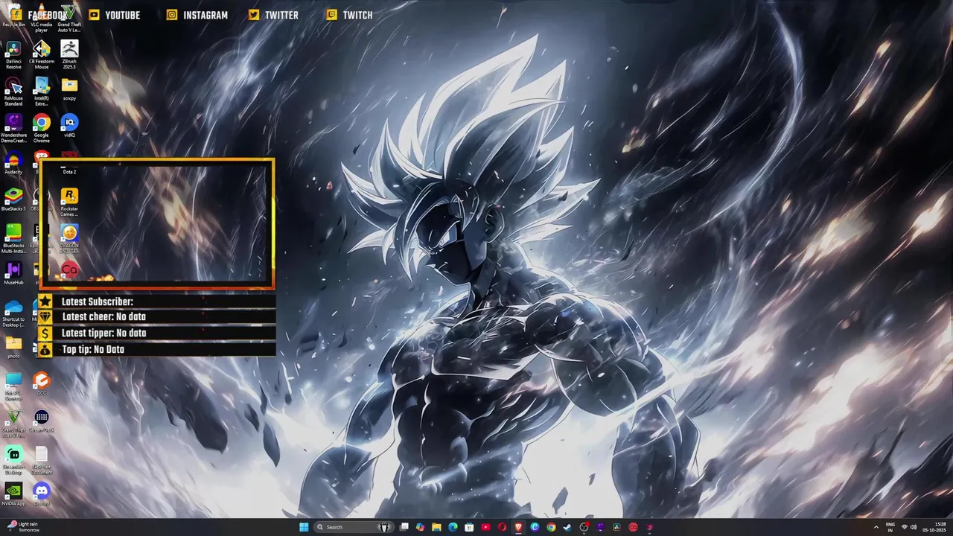Select the Streamlabs Desktop shortcut
This screenshot has width=953, height=536.
pyautogui.click(x=13, y=460)
